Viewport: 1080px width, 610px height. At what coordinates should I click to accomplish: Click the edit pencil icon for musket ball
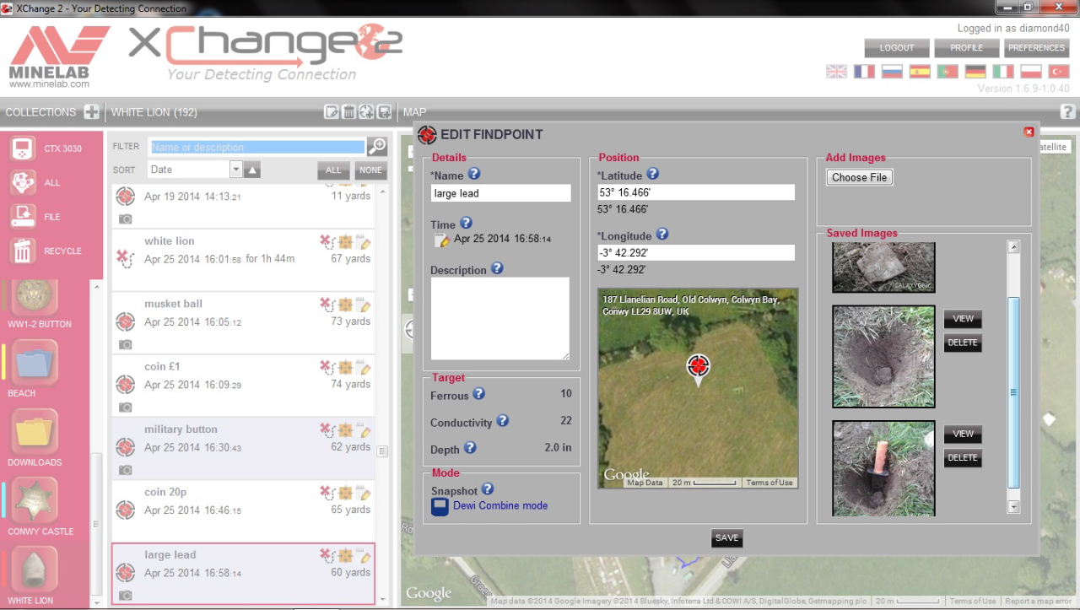[364, 304]
